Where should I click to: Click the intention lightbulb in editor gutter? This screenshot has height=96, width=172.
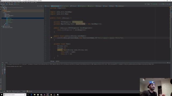pyautogui.click(x=51, y=38)
